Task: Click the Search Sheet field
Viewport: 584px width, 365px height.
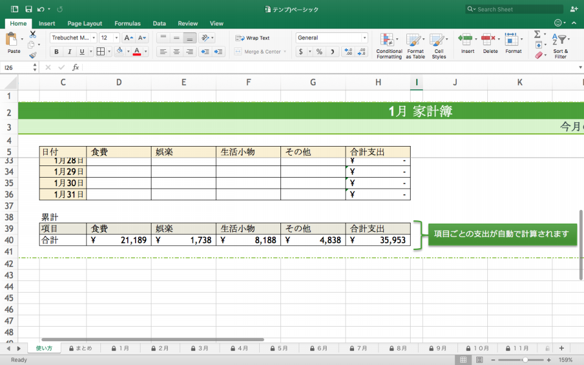Action: [514, 9]
